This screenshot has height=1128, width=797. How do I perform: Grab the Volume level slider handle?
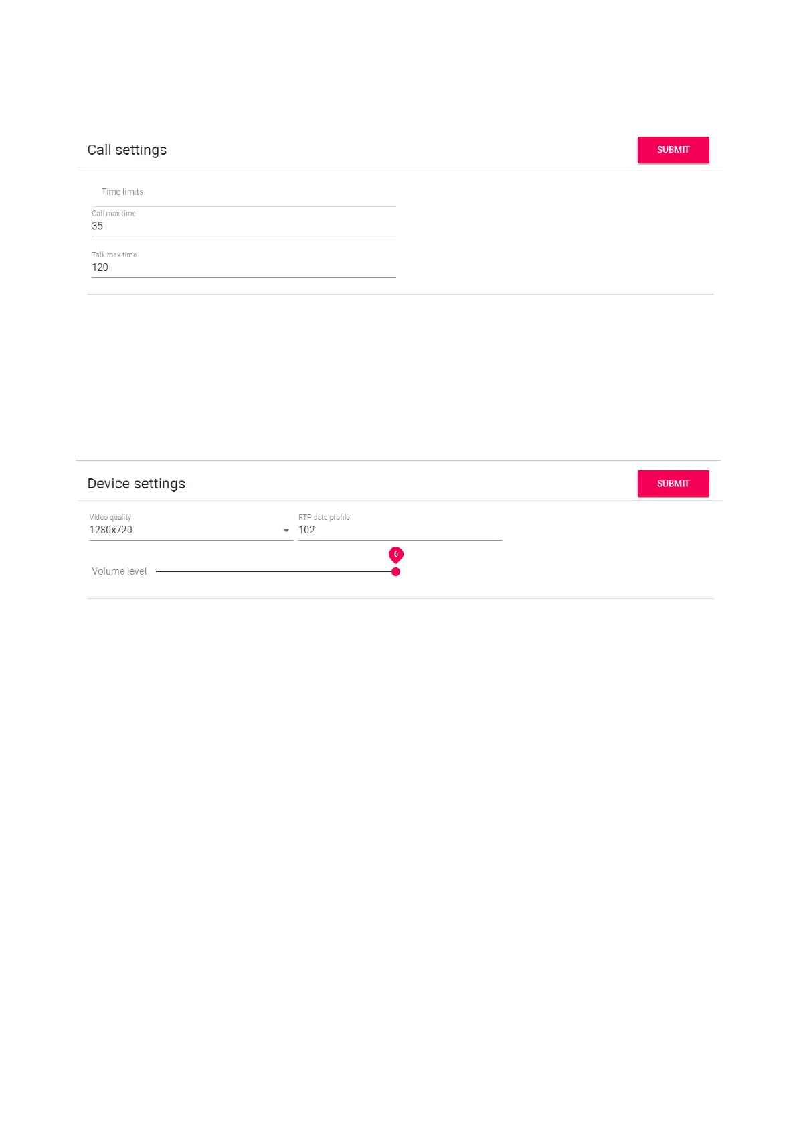pyautogui.click(x=395, y=571)
